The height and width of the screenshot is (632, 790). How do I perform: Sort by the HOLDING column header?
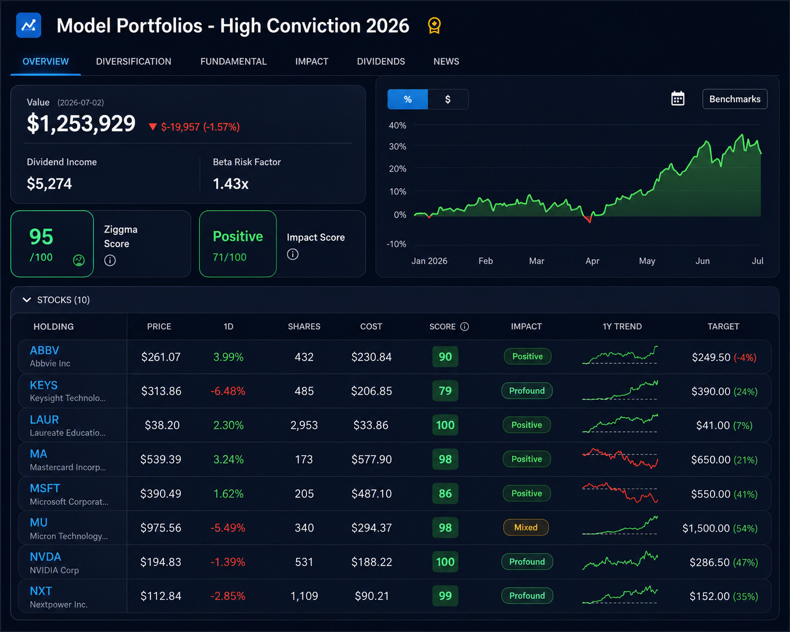tap(54, 327)
